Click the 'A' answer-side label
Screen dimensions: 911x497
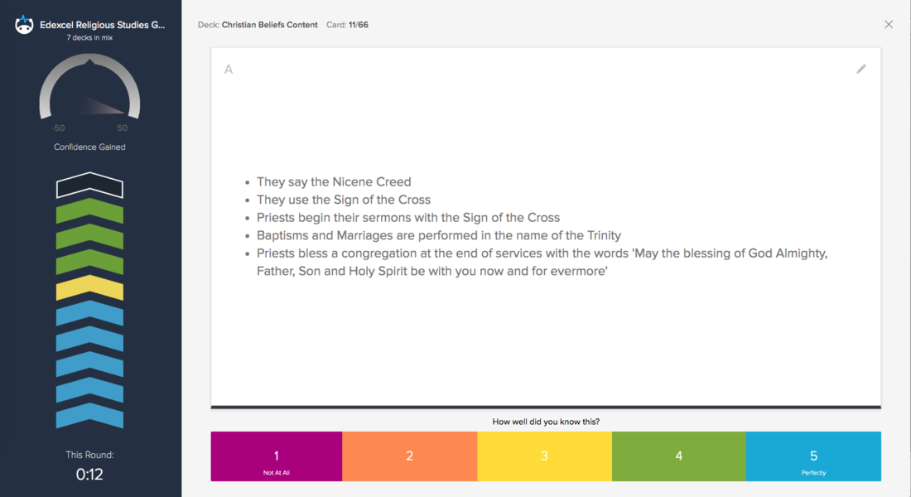point(229,70)
